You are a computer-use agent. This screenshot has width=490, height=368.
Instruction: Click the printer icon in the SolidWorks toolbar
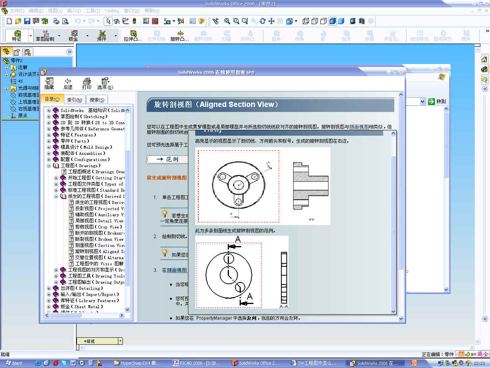[56, 21]
